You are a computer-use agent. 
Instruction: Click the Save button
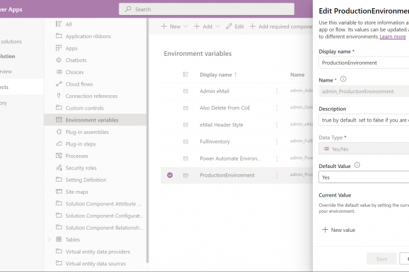[x=382, y=258]
